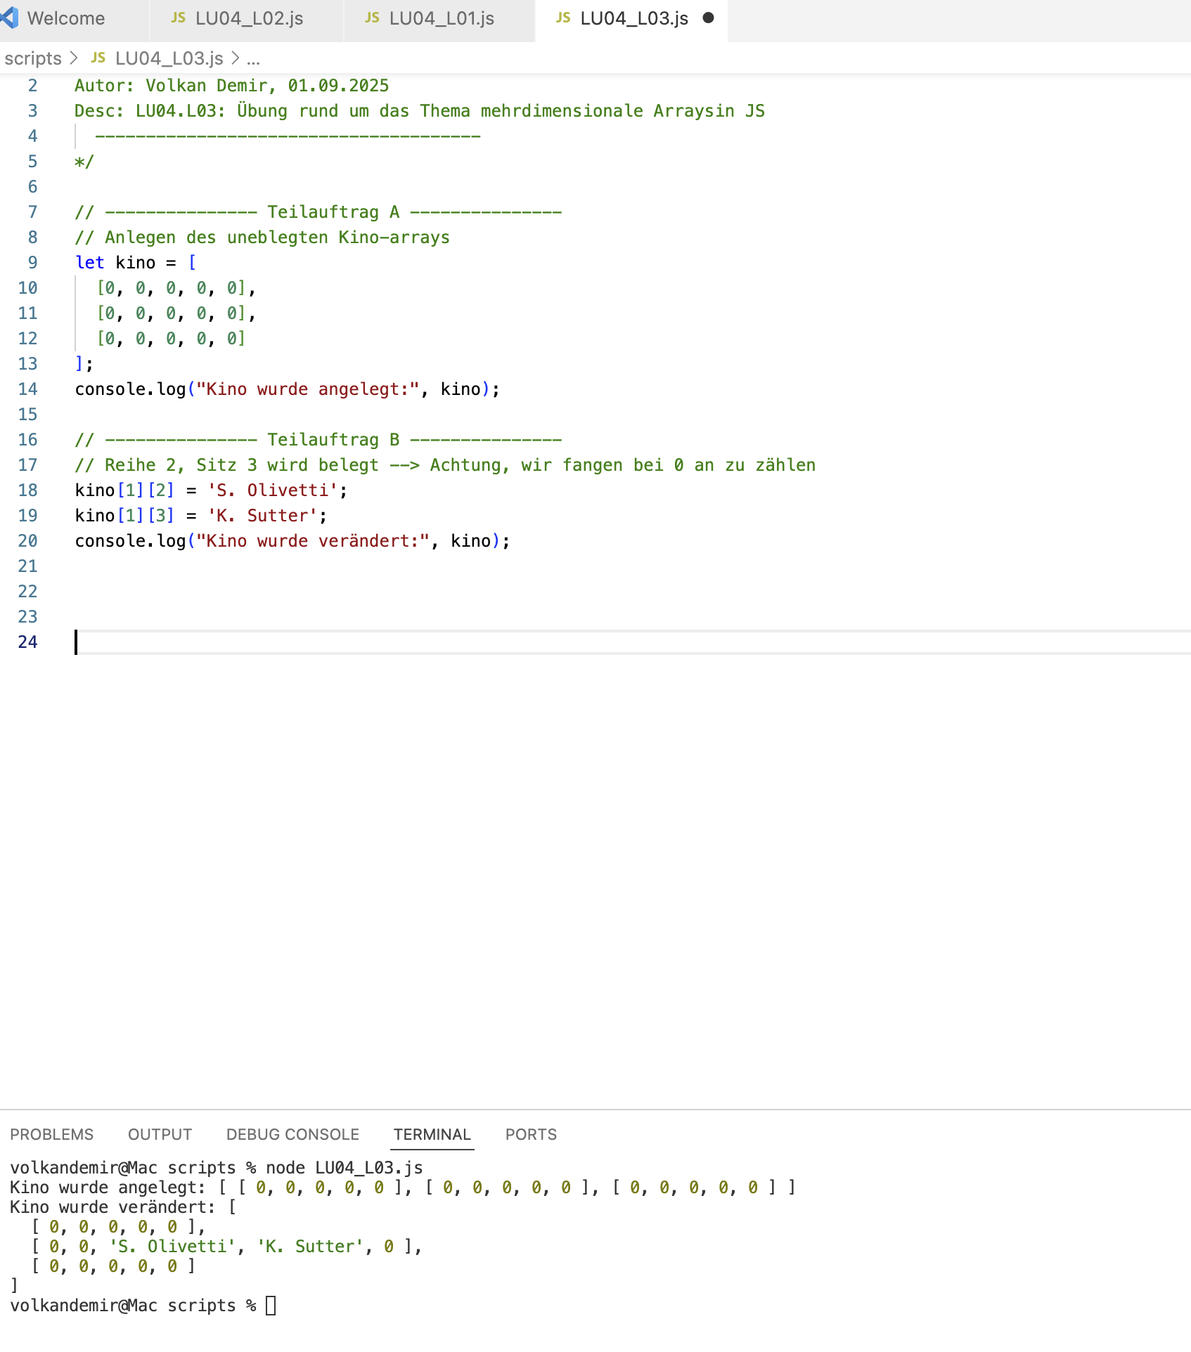Click the JS icon in the breadcrumb

(x=98, y=58)
